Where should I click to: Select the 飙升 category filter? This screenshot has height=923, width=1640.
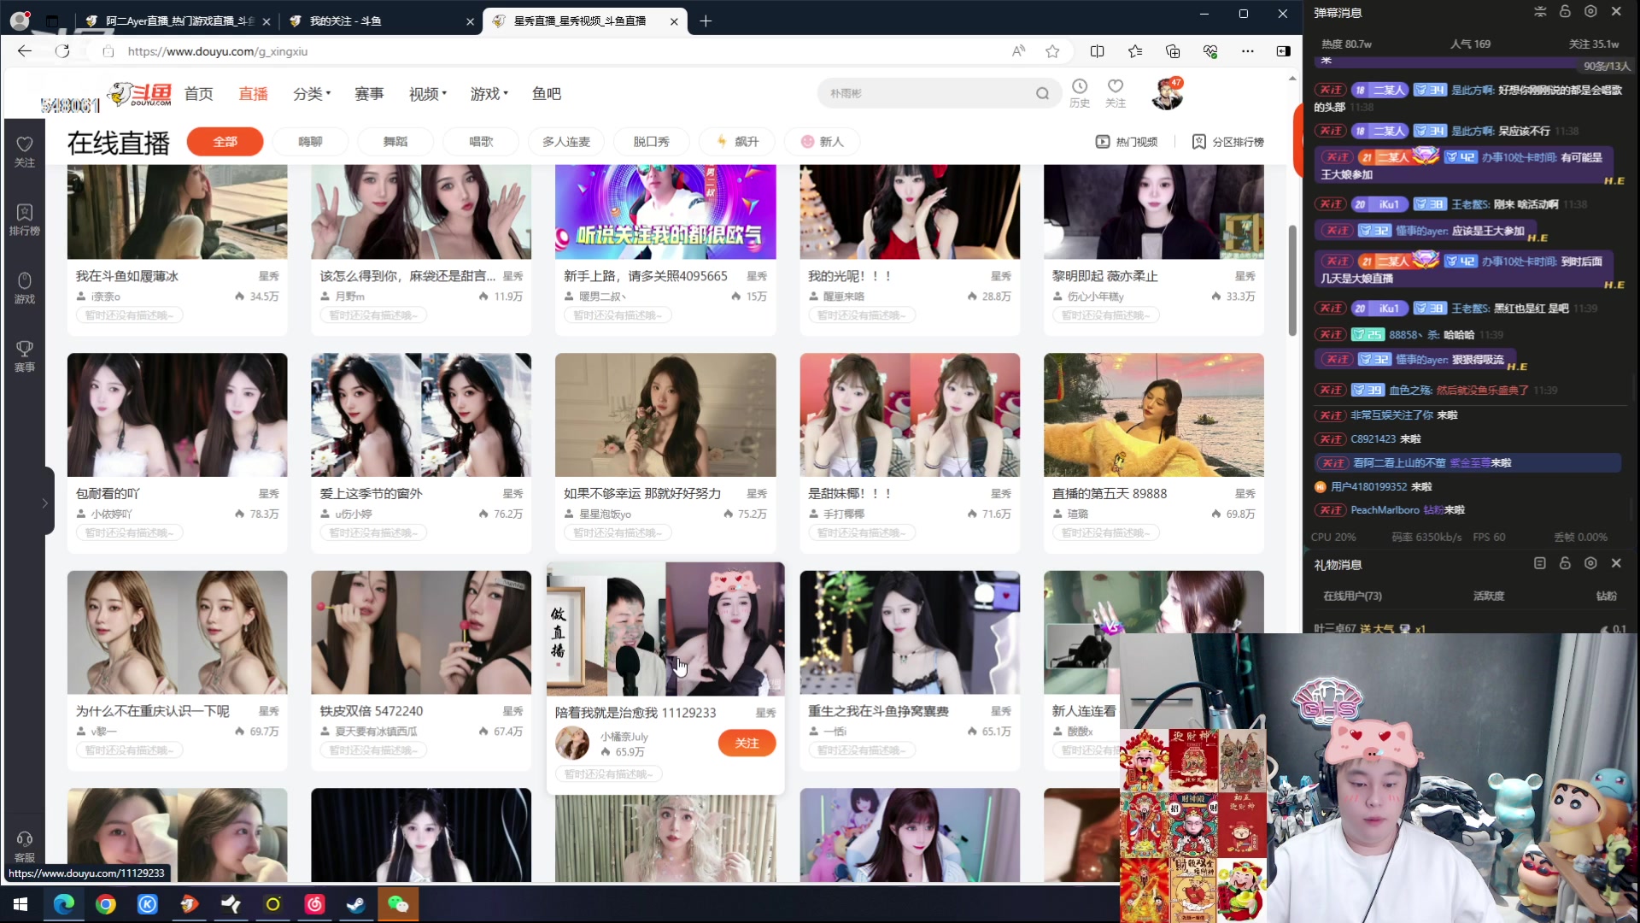pyautogui.click(x=737, y=142)
